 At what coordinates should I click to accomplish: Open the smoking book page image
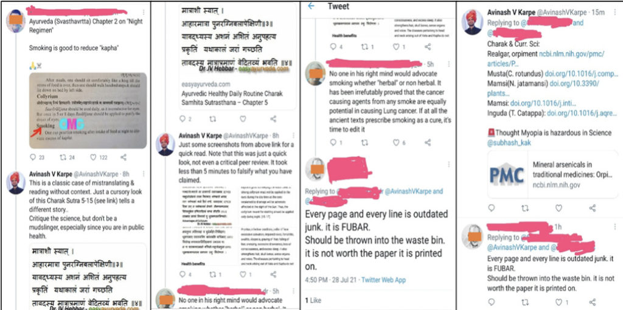[88, 111]
